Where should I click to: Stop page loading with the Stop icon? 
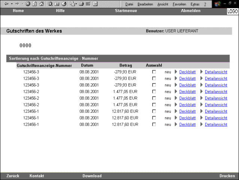click(28, 4)
